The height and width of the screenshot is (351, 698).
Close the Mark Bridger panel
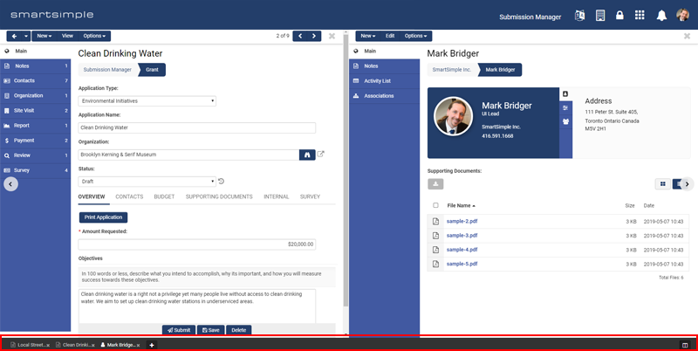pyautogui.click(x=687, y=36)
